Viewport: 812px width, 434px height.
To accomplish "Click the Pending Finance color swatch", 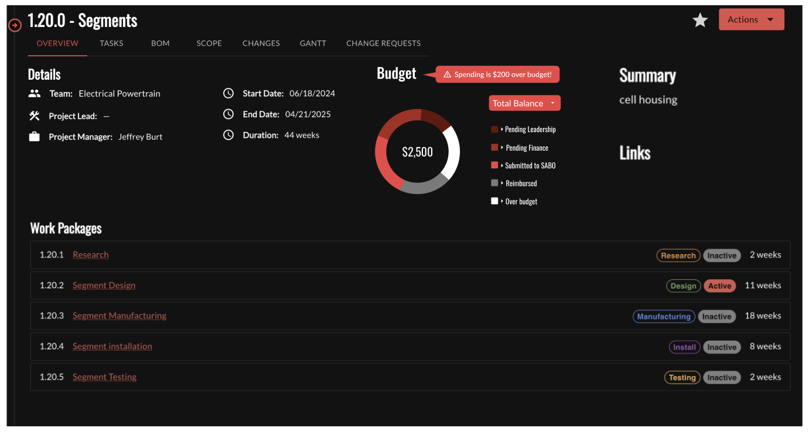I will (x=494, y=148).
